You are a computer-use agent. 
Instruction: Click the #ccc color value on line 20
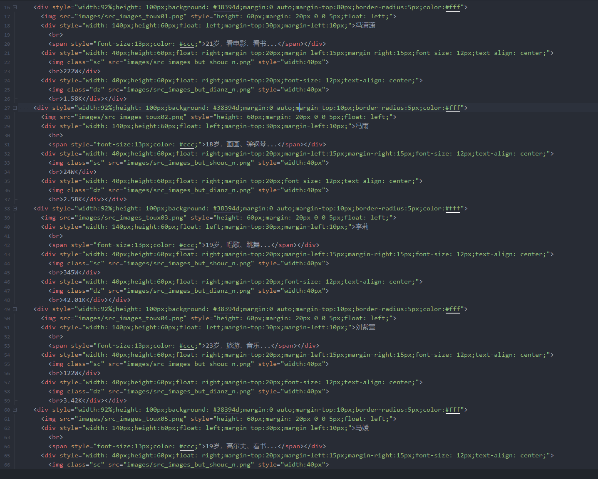click(186, 44)
